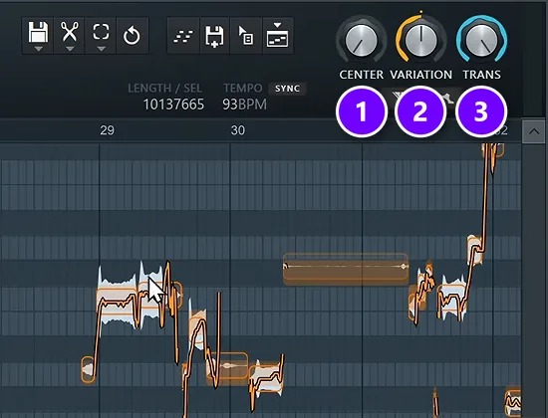Screen dimensions: 548x418
Task: Click bar 30 in the timeline ruler
Action: (238, 130)
